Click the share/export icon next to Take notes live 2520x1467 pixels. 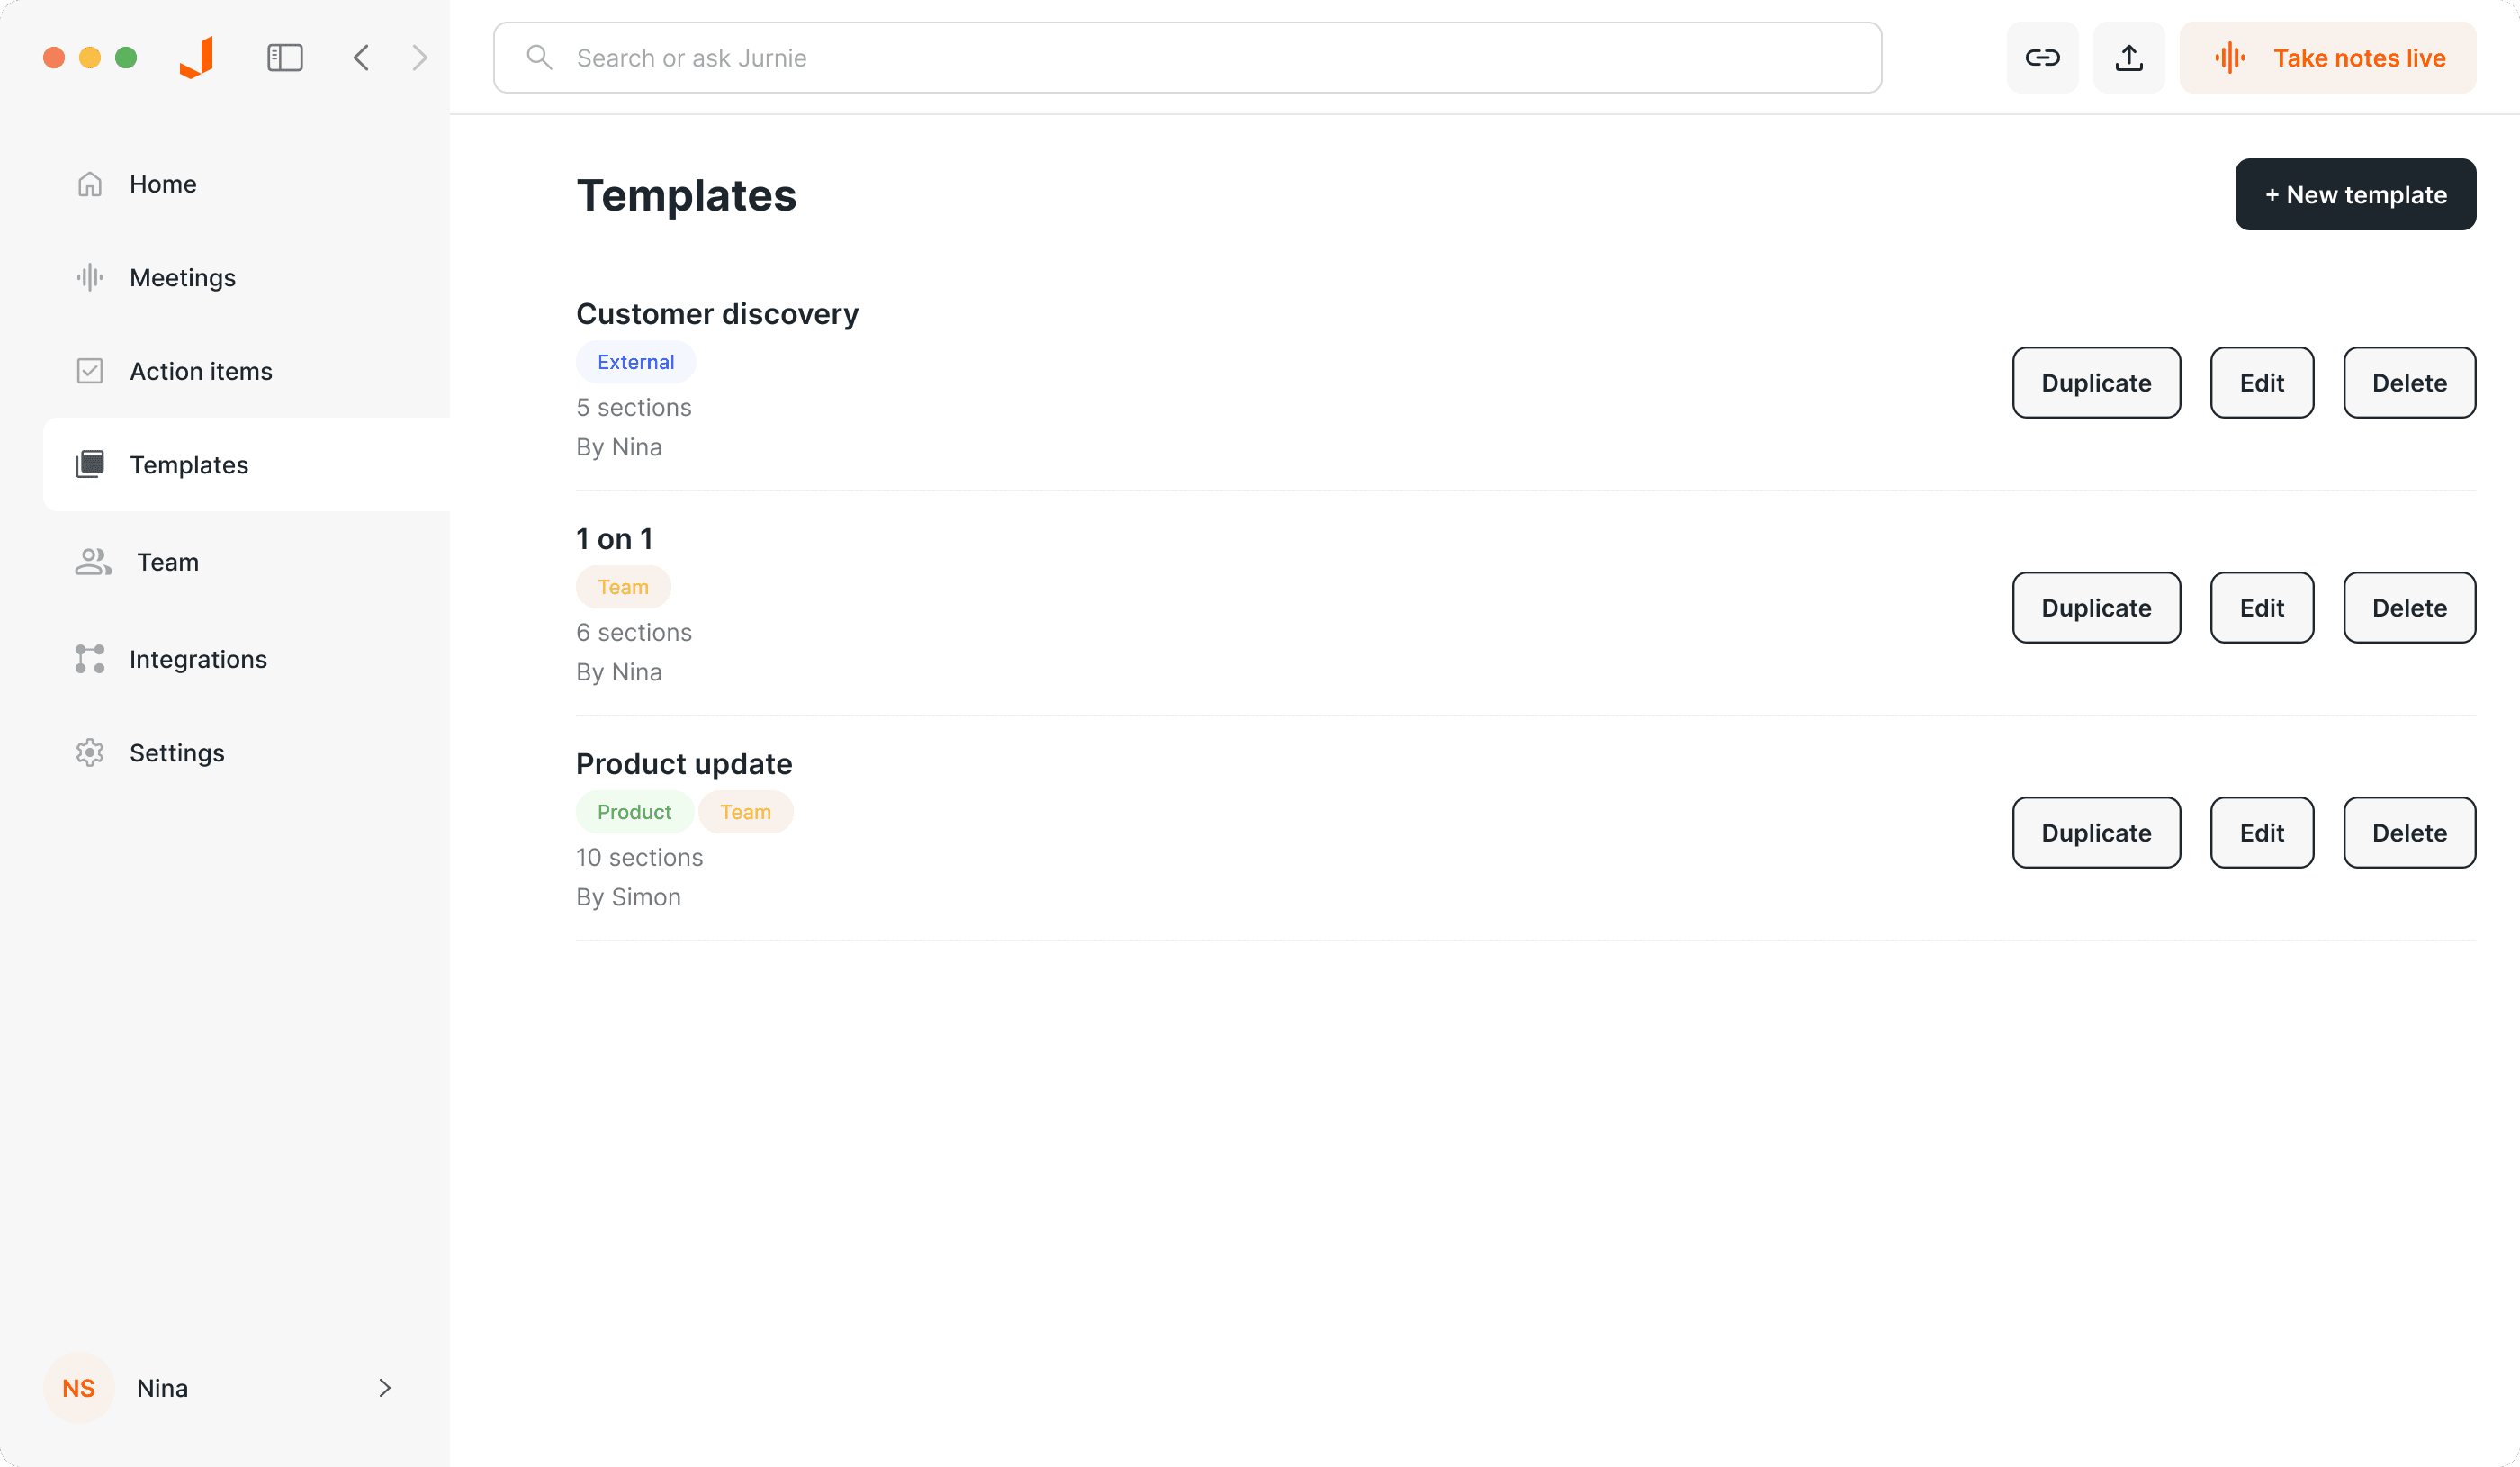click(2129, 57)
